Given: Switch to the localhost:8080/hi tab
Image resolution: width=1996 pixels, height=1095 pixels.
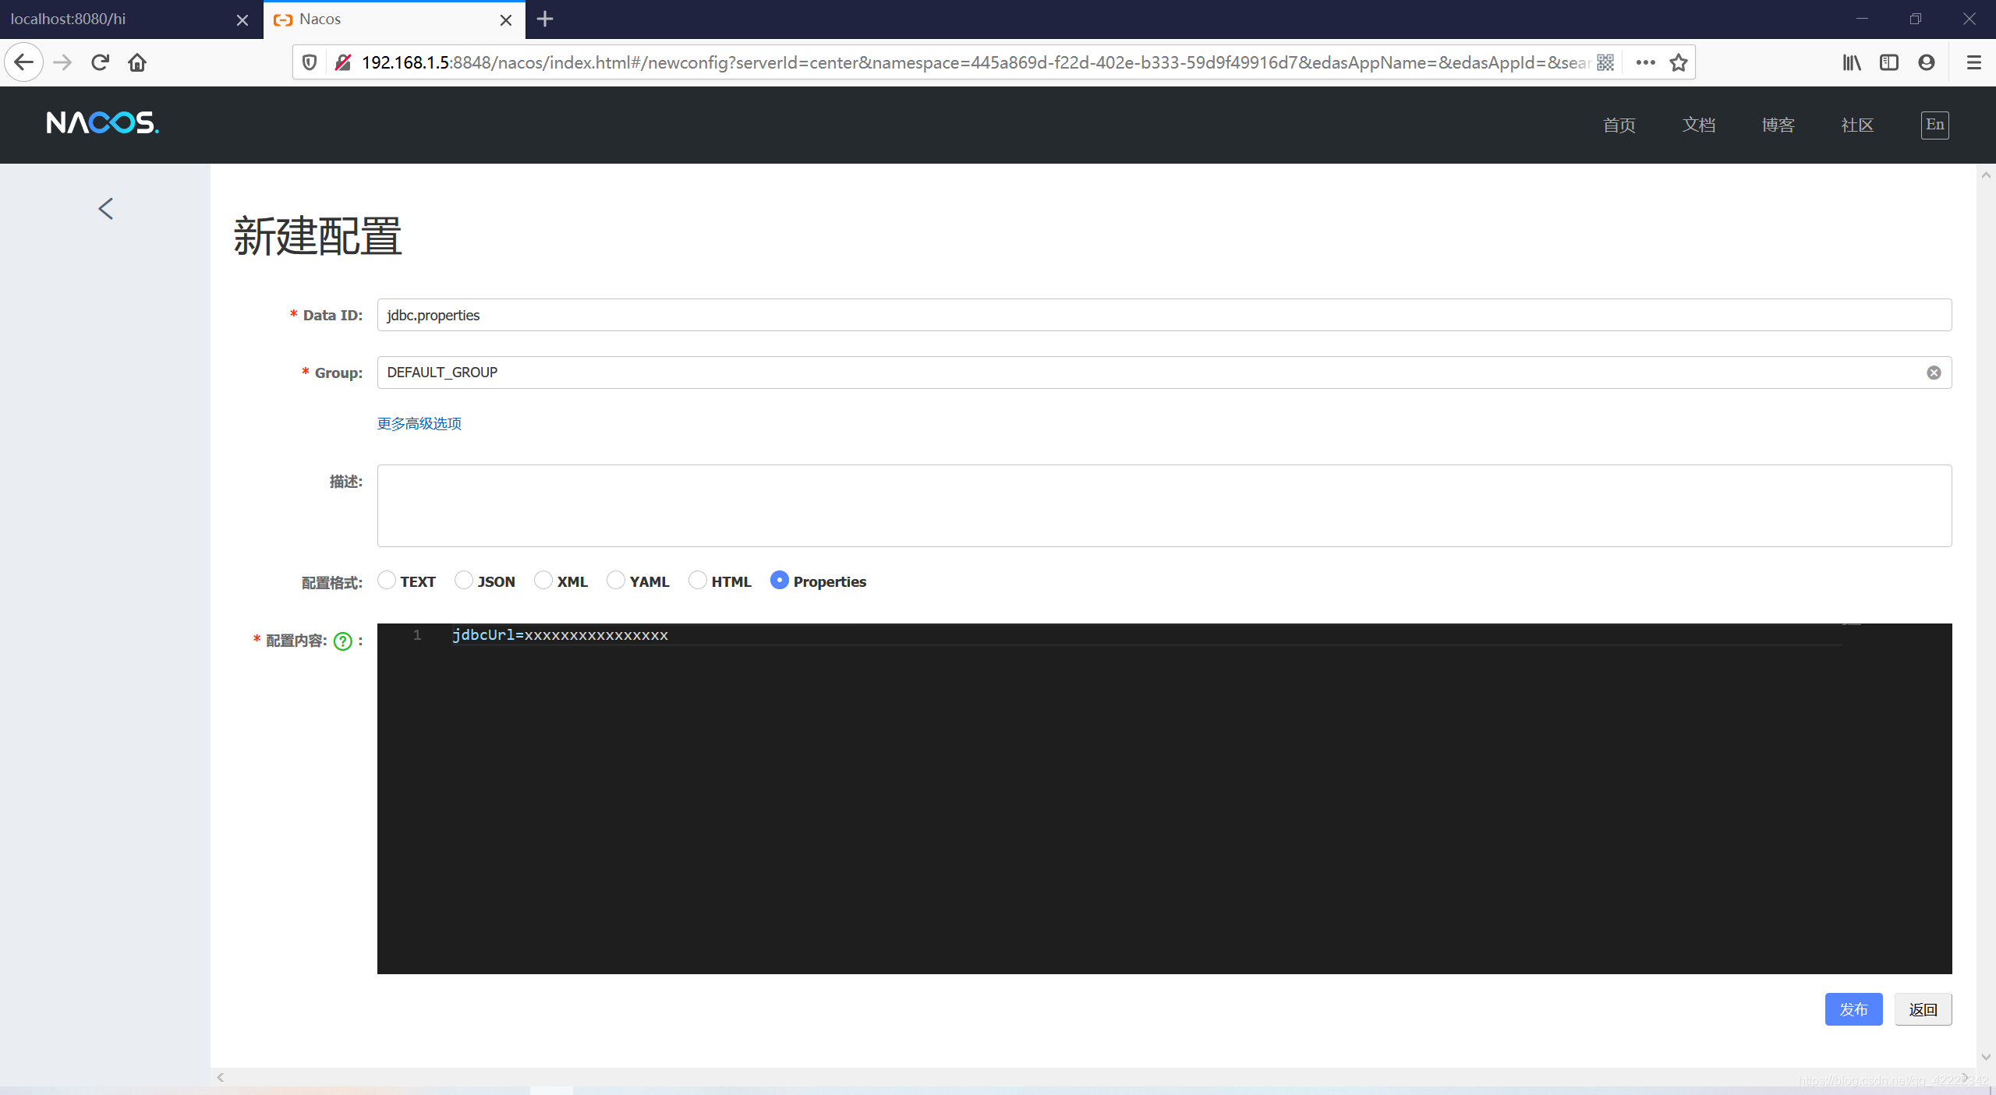Looking at the screenshot, I should click(x=117, y=19).
